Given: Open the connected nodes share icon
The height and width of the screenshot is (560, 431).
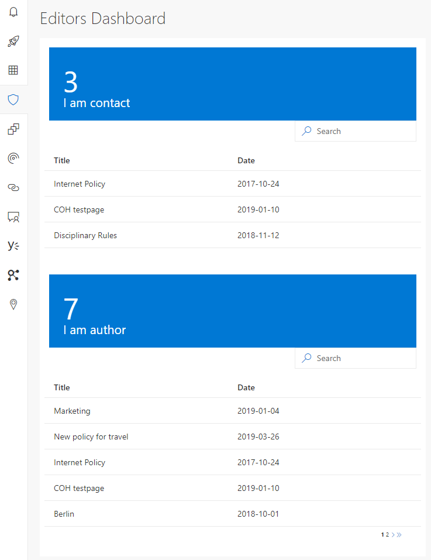Looking at the screenshot, I should click(x=13, y=275).
